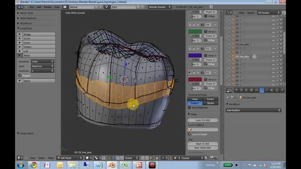The height and width of the screenshot is (169, 301).
Task: Hide object 22 with its eye icon
Action: point(273,24)
